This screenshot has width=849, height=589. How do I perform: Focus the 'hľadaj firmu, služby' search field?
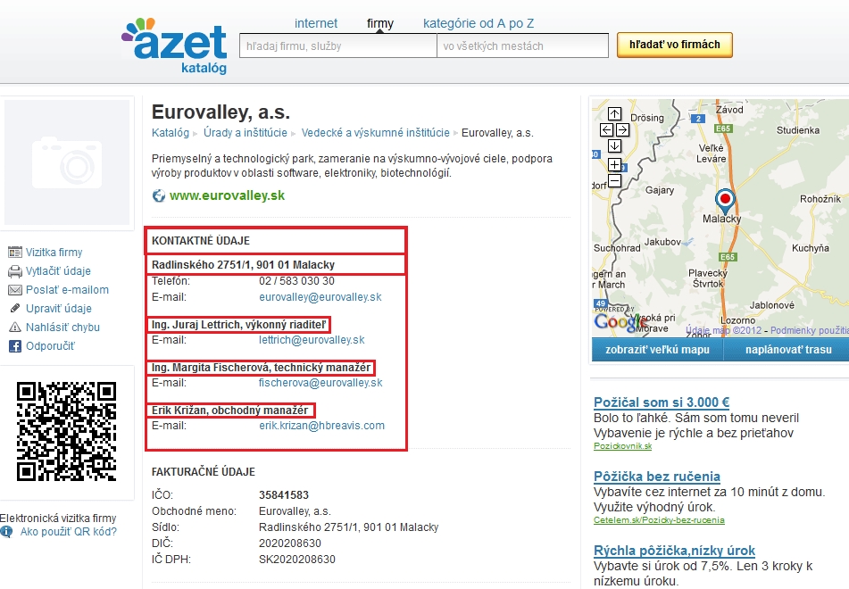pyautogui.click(x=338, y=46)
